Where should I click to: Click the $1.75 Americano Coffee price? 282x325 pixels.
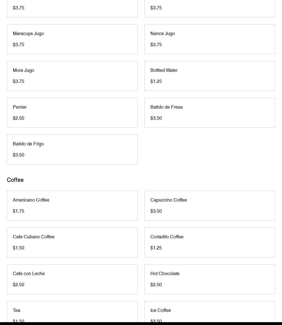click(19, 211)
